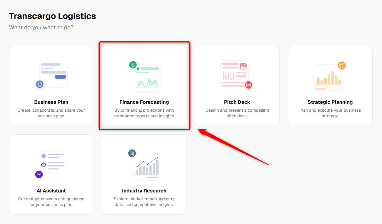Click the orange bar chart illustration
382x224 pixels.
coord(328,78)
